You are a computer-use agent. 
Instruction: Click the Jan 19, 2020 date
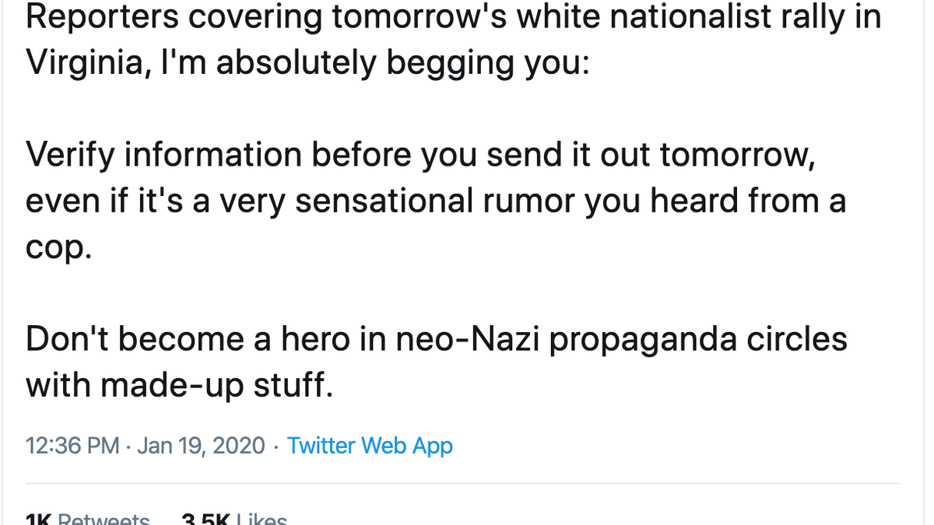tap(201, 446)
